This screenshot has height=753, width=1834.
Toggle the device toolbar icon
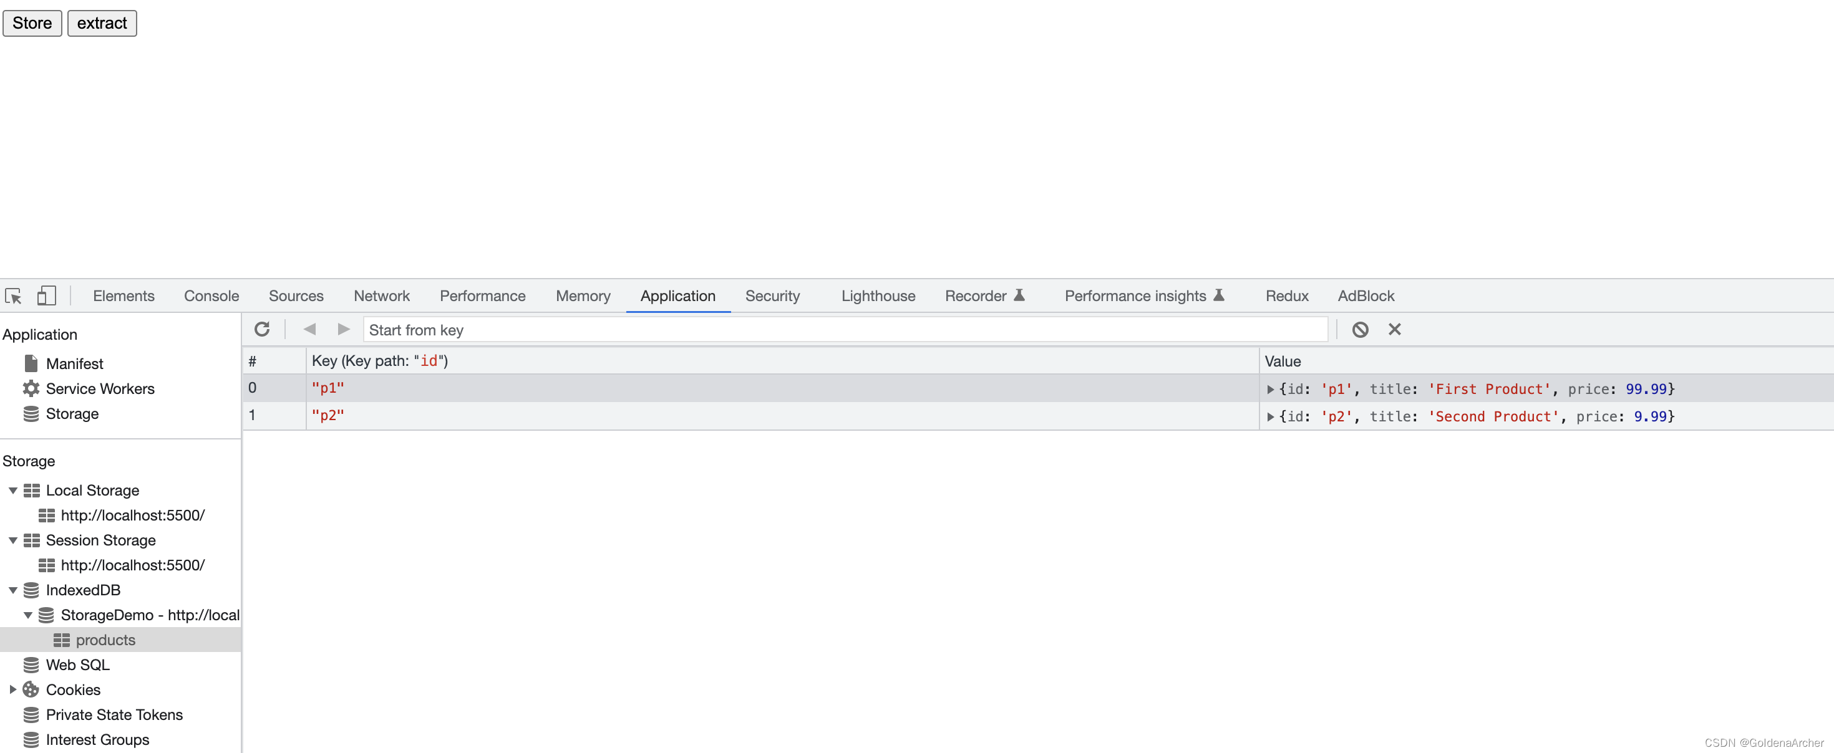(x=46, y=295)
